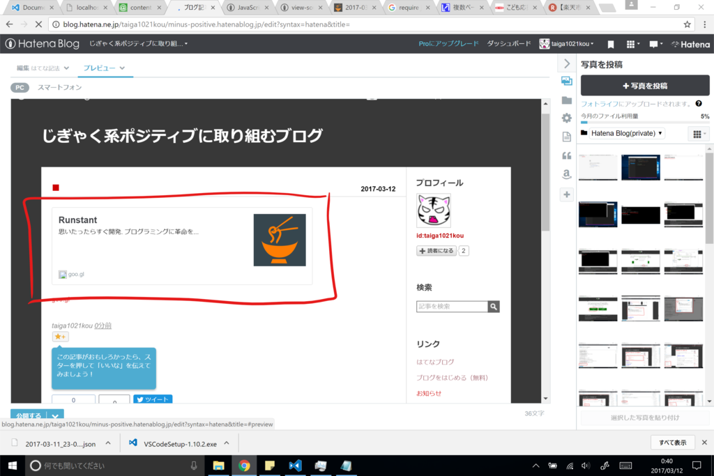Collapse the sidebar with the arrow icon

566,63
